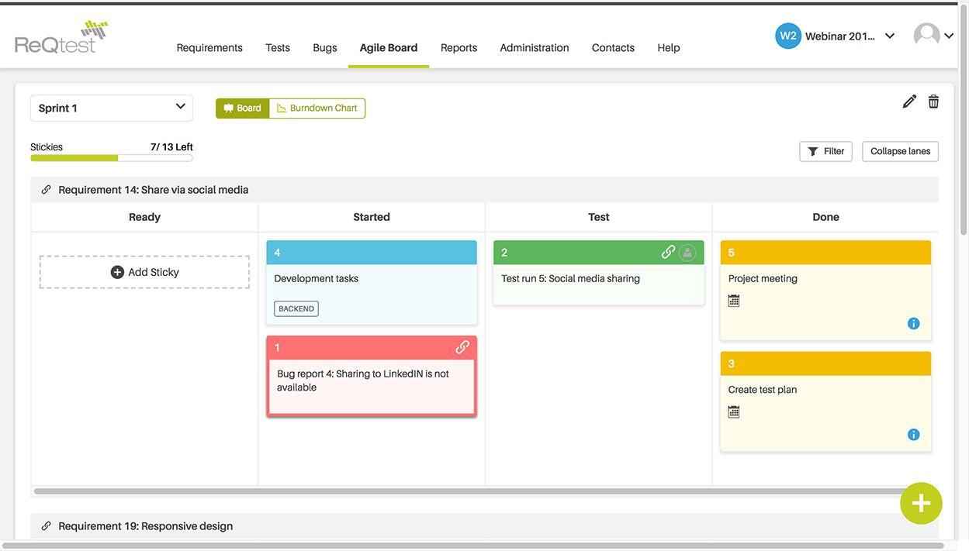This screenshot has width=969, height=551.
Task: Open the Sprint 1 dropdown
Action: pyautogui.click(x=112, y=108)
